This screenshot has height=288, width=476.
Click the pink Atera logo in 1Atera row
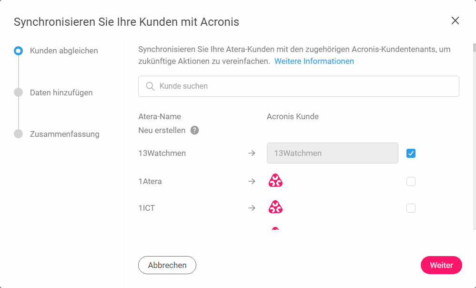tap(276, 180)
